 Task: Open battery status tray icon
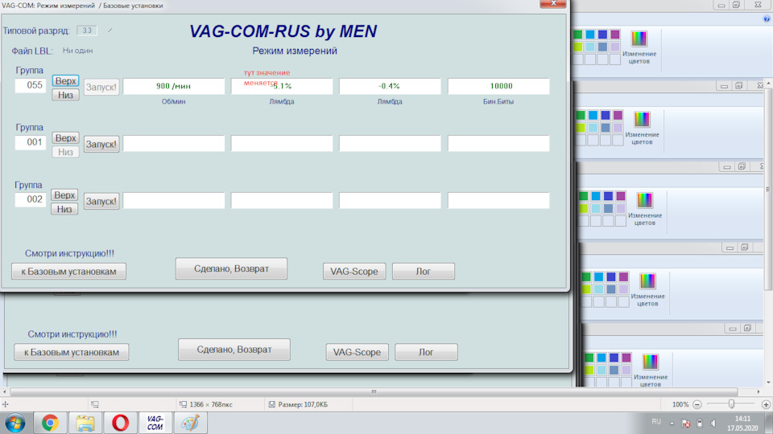click(700, 423)
